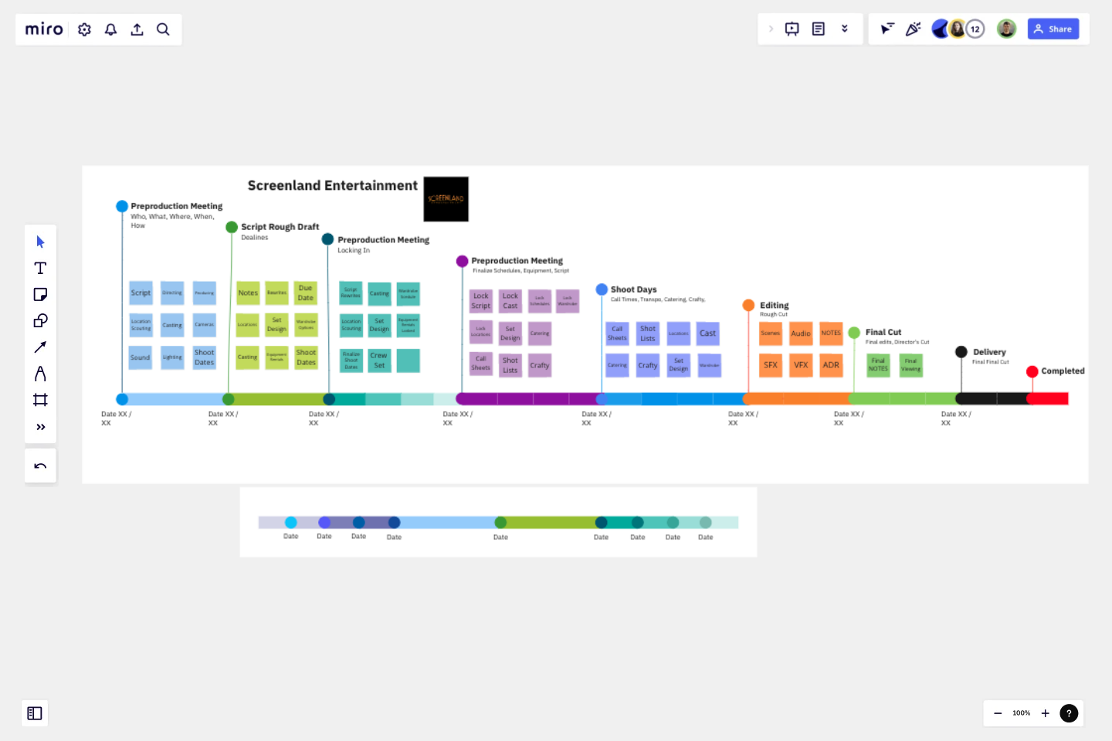Screen dimensions: 1112x741
Task: Select the pen drawing tool
Action: point(40,373)
